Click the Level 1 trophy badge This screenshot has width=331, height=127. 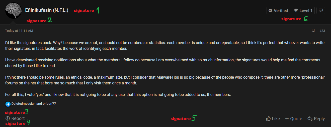[303, 11]
